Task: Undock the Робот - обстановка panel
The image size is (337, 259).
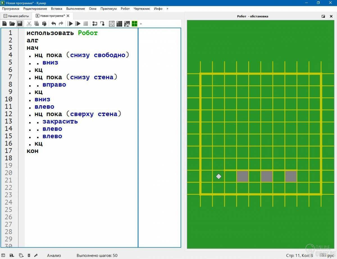Action: [x=323, y=16]
